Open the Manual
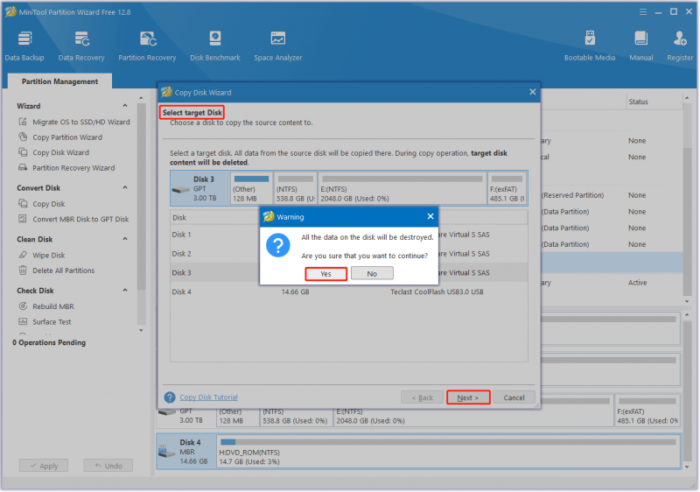The width and height of the screenshot is (700, 492). pos(641,46)
